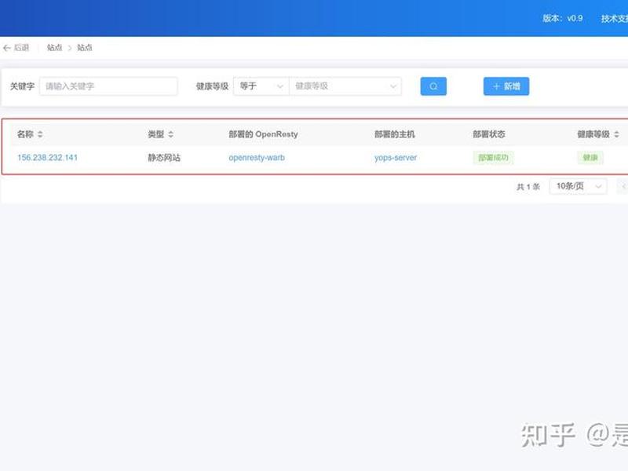Click the 版本: v0.9 version text

(x=563, y=18)
